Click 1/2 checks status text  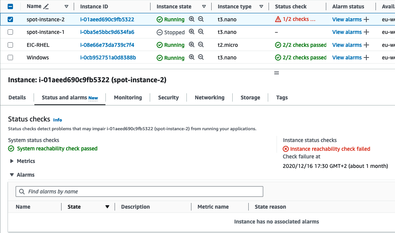click(299, 19)
